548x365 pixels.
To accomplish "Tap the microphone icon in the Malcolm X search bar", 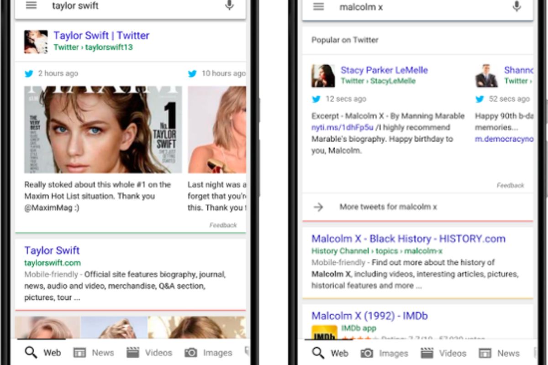I will coord(516,7).
